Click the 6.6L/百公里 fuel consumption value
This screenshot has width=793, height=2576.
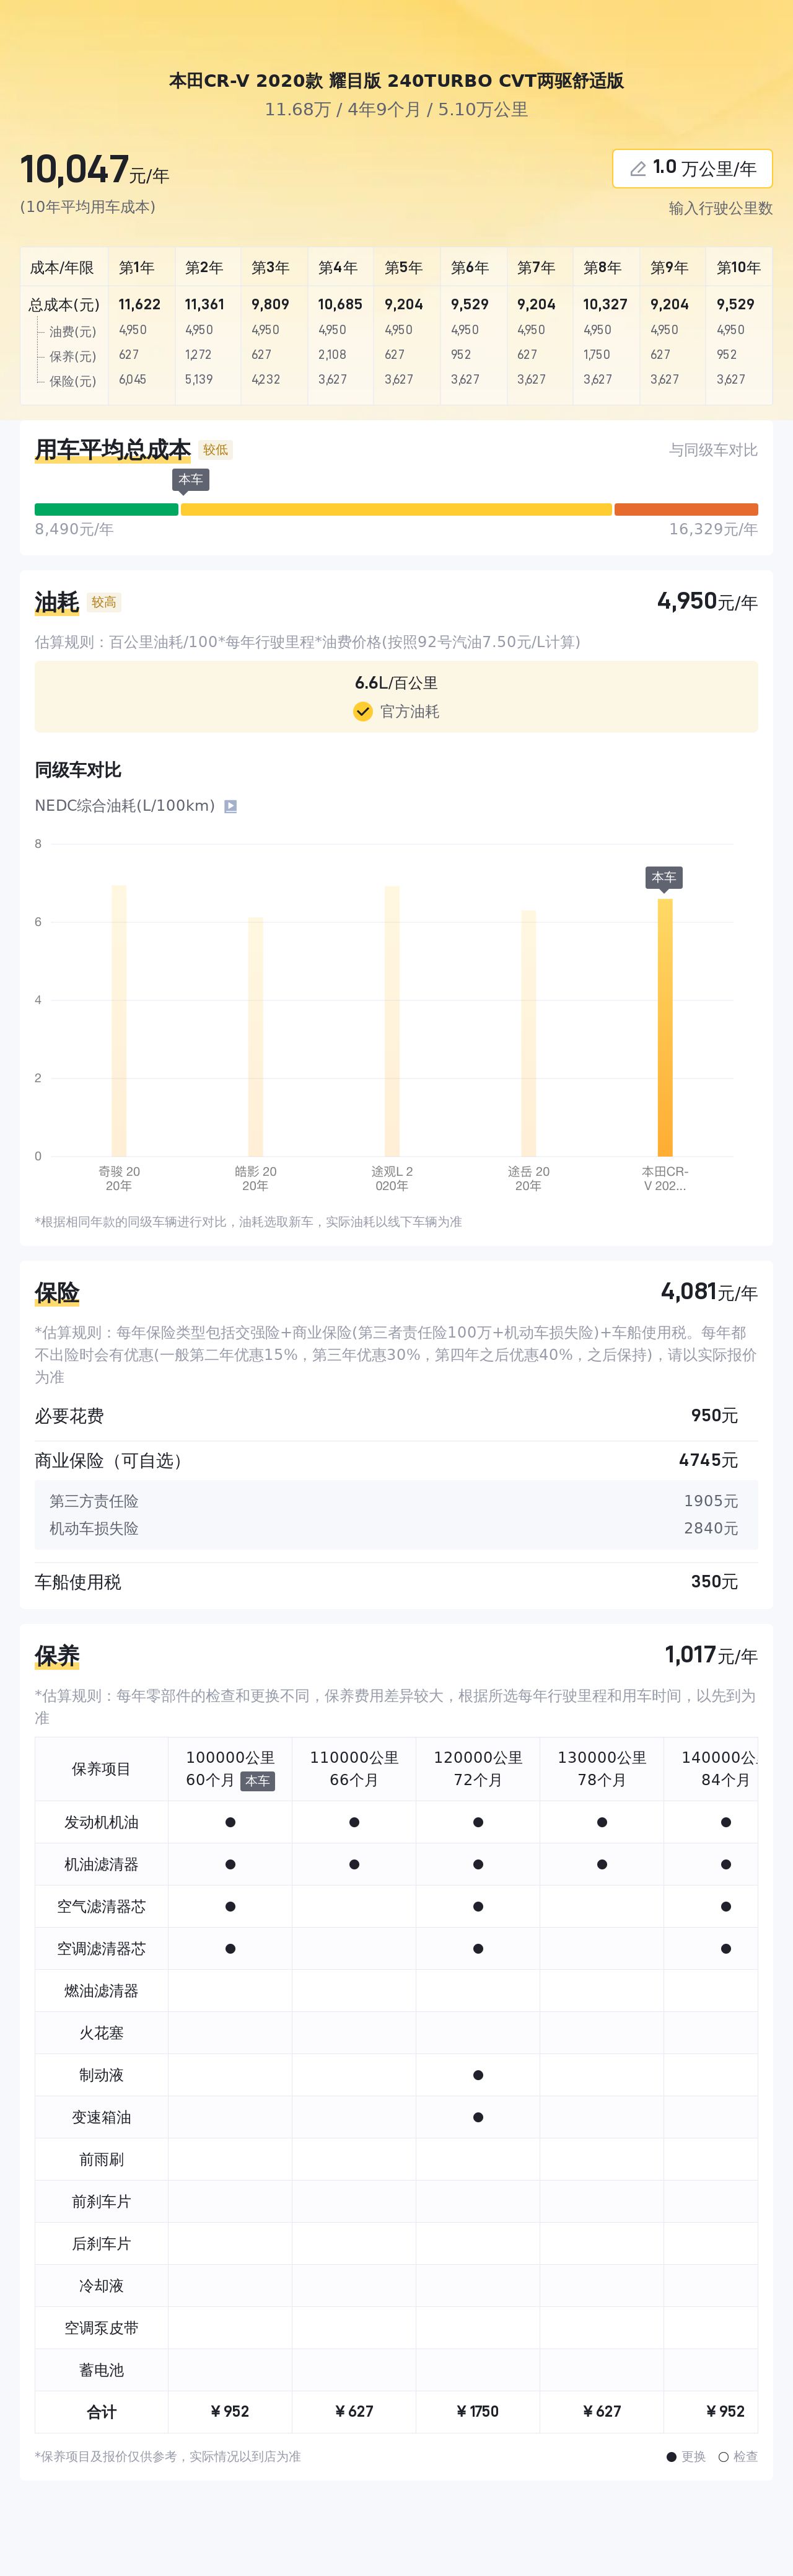[x=396, y=683]
